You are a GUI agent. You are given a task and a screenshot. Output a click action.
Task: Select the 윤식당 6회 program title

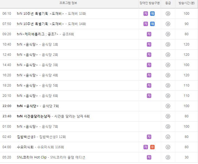(37, 96)
